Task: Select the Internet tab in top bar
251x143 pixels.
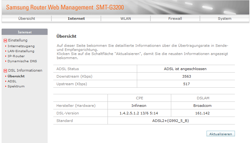Action: [76, 19]
